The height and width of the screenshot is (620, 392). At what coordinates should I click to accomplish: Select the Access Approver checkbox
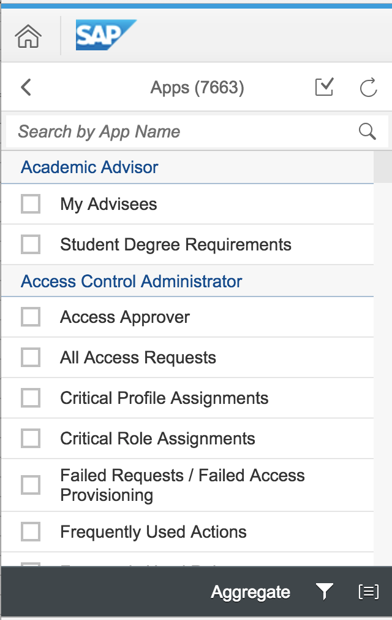[x=31, y=317]
